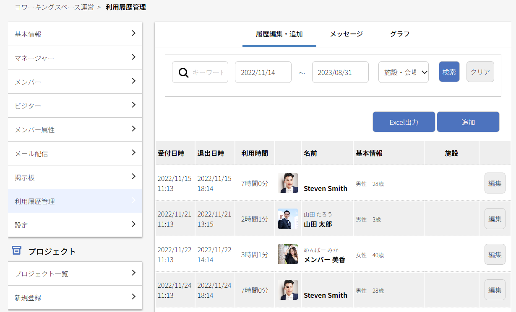
Task: Expand the 基本情報 sidebar chevron
Action: point(133,34)
